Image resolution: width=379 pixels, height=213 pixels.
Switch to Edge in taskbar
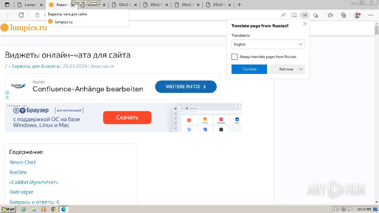[x=64, y=209]
